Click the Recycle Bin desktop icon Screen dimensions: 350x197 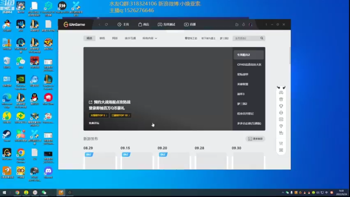(x=7, y=63)
